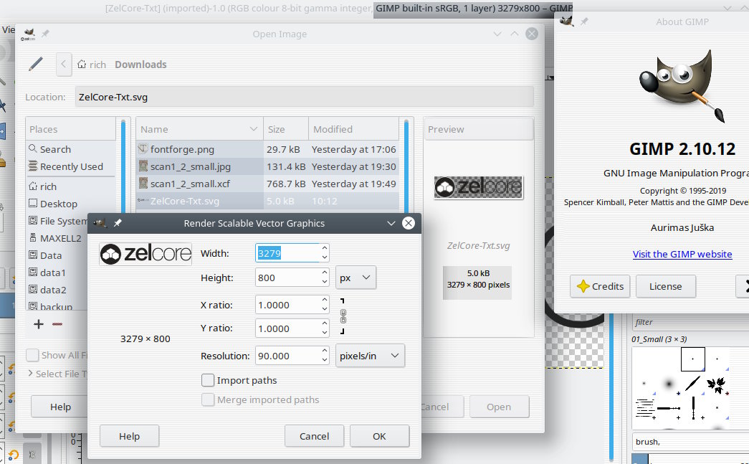Screen dimensions: 749x464
Task: Open Recently Used in Places
Action: [71, 166]
